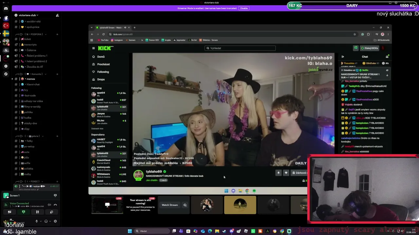Disconnect from voice with the hang-up icon
The image size is (419, 235).
tap(55, 205)
